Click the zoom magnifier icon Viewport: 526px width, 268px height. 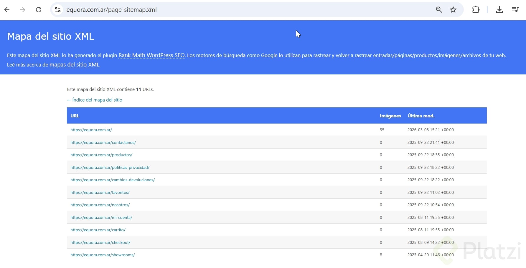pos(439,10)
